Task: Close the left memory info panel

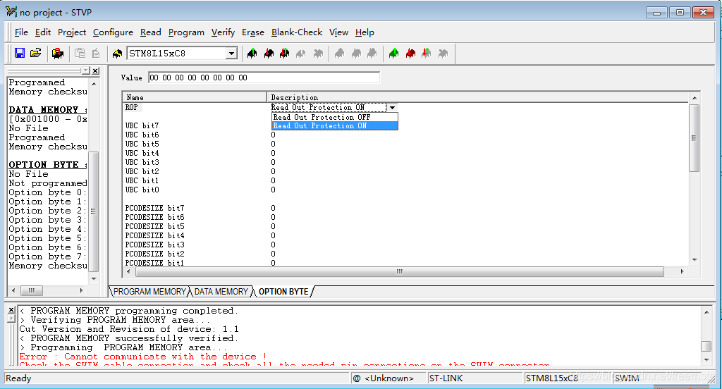Action: [x=95, y=71]
